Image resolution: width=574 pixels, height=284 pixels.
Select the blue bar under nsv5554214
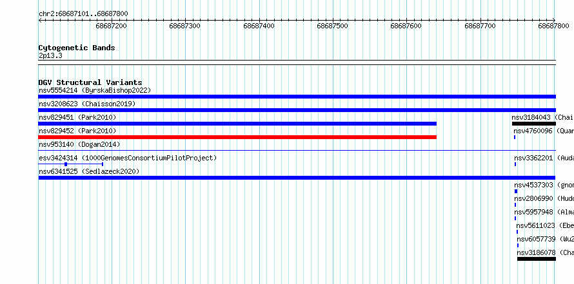point(297,97)
